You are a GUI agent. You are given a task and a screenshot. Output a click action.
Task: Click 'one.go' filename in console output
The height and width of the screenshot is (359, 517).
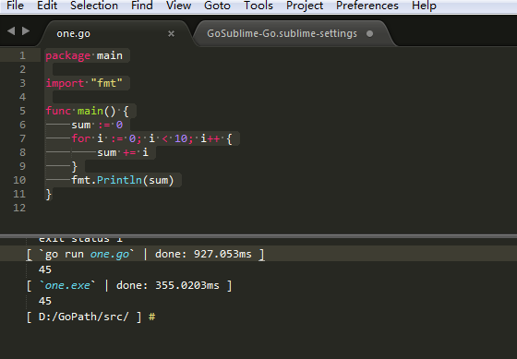[x=110, y=254]
